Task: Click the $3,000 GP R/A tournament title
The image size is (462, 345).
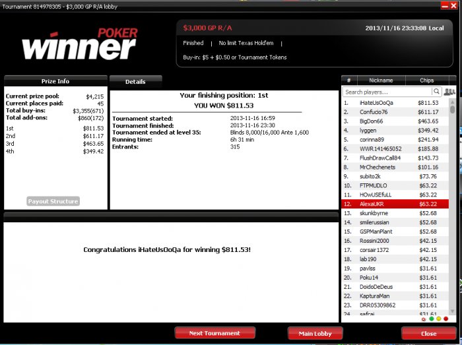Action: coord(207,28)
